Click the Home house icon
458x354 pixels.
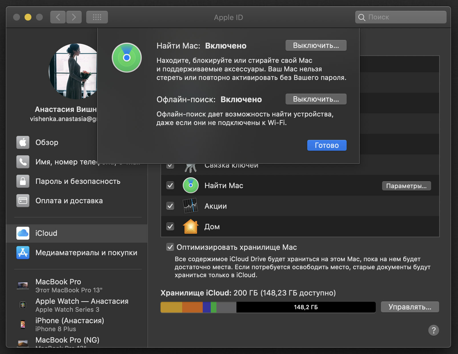[x=191, y=226]
